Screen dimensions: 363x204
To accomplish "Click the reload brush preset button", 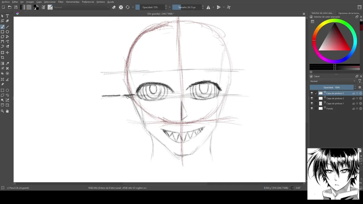I will pos(128,7).
